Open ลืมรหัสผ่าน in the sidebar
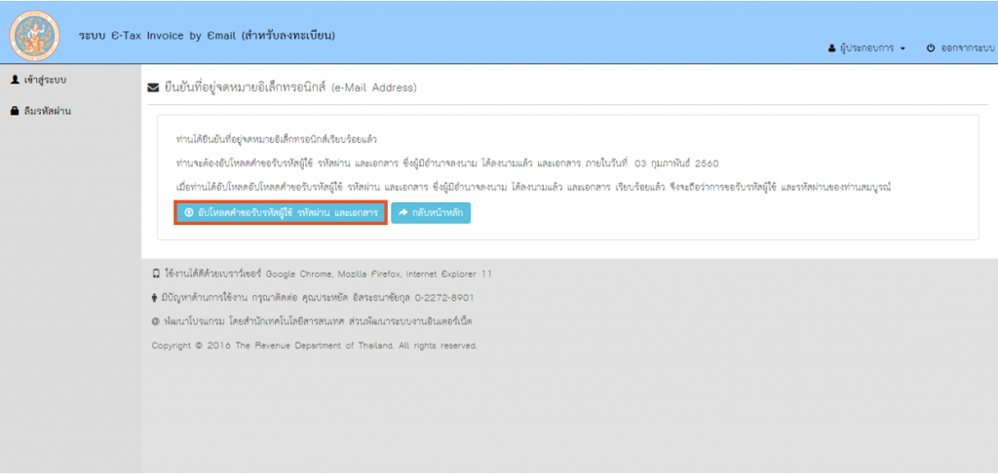The width and height of the screenshot is (998, 474). click(41, 111)
